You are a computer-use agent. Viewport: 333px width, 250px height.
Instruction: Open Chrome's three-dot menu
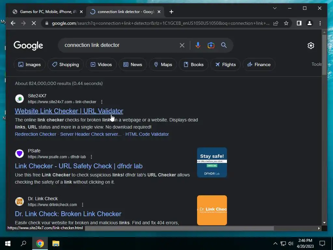(320, 23)
